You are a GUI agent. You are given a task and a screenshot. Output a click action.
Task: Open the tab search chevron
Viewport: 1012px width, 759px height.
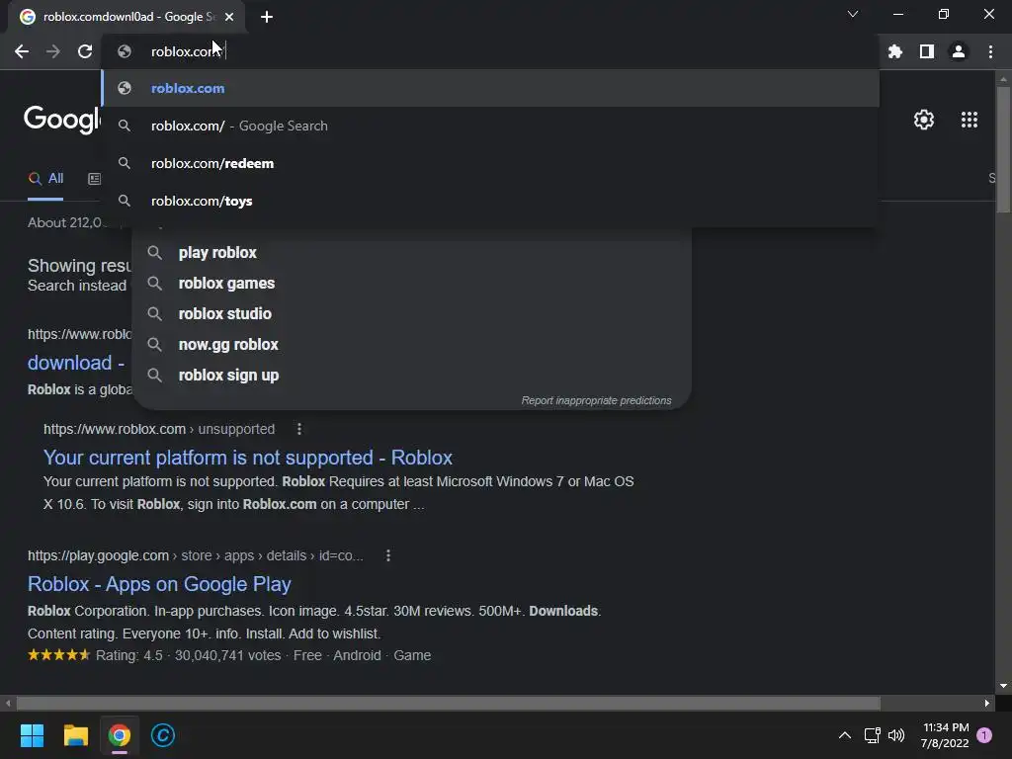click(853, 14)
